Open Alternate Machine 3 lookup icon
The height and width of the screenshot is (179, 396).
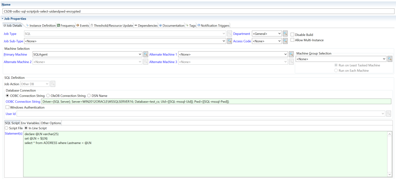coord(291,62)
